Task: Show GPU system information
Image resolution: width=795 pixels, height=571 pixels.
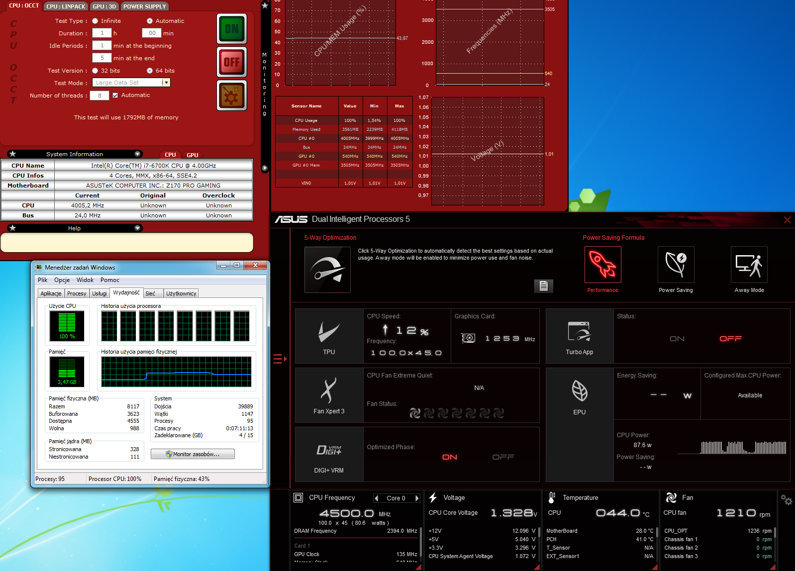Action: coord(193,155)
